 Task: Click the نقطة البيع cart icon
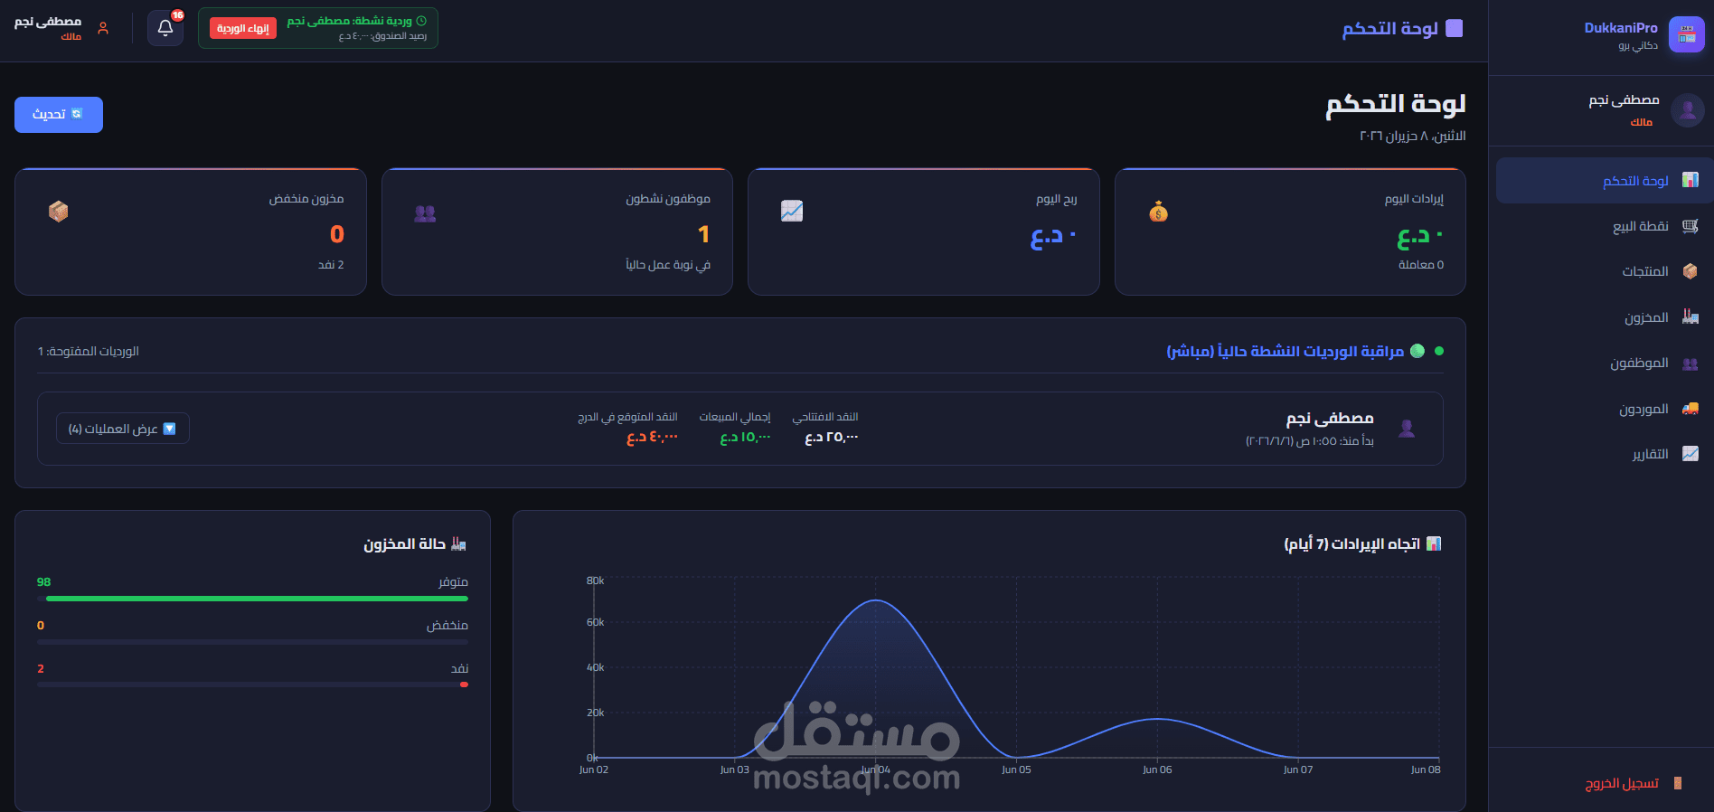(x=1690, y=226)
